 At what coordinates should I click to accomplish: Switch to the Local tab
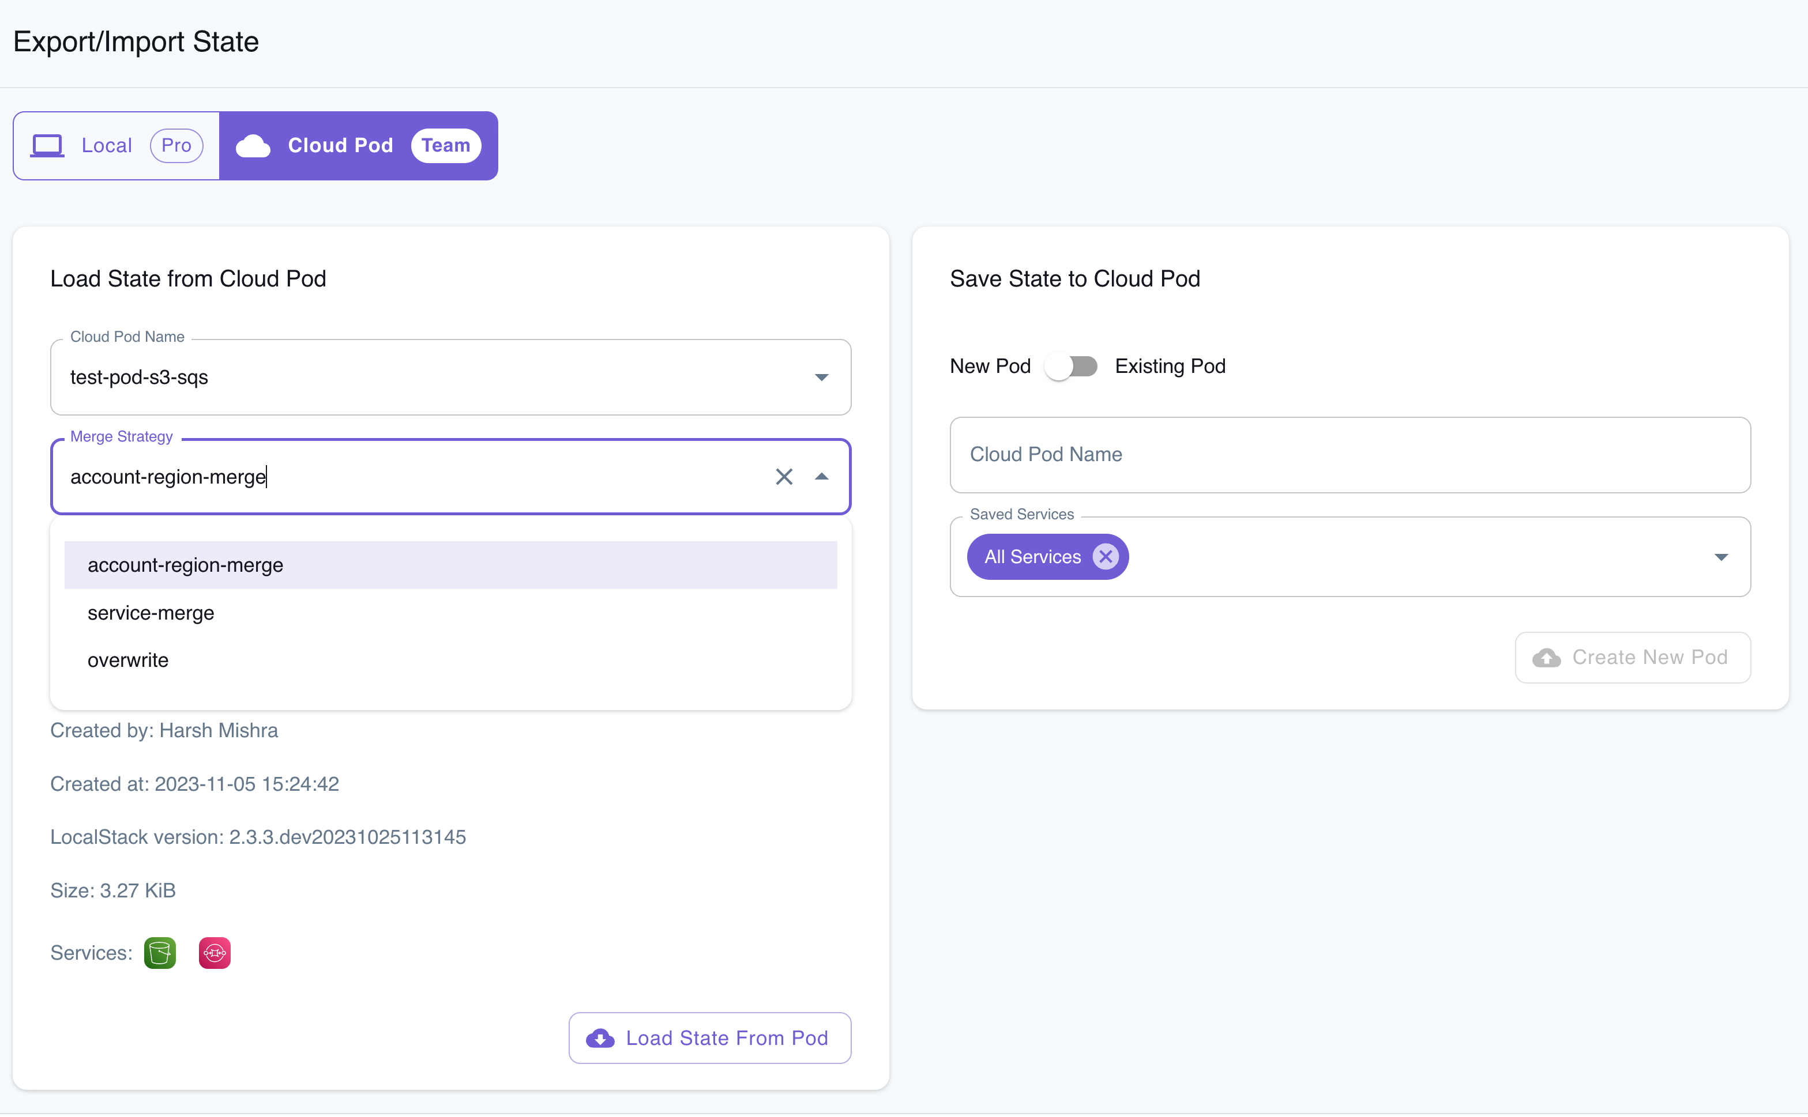[107, 145]
